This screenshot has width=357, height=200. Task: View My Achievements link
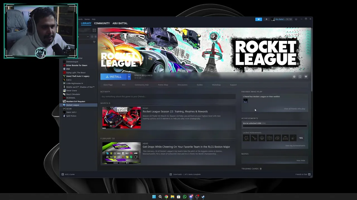(x=295, y=146)
